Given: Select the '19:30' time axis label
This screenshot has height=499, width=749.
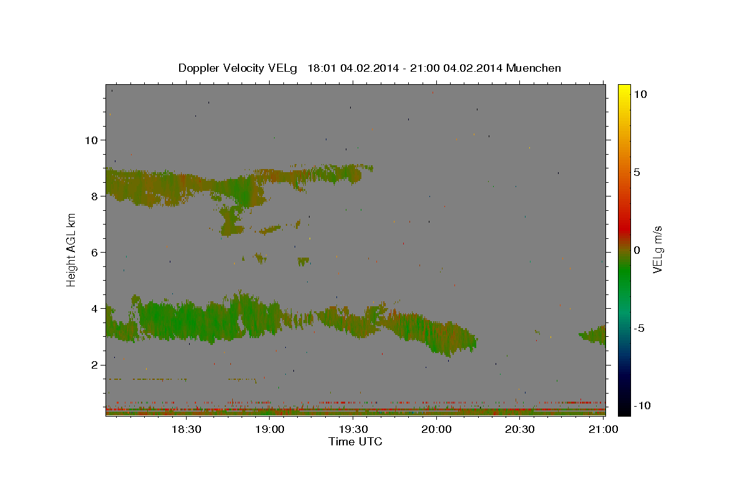Looking at the screenshot, I should (x=353, y=429).
